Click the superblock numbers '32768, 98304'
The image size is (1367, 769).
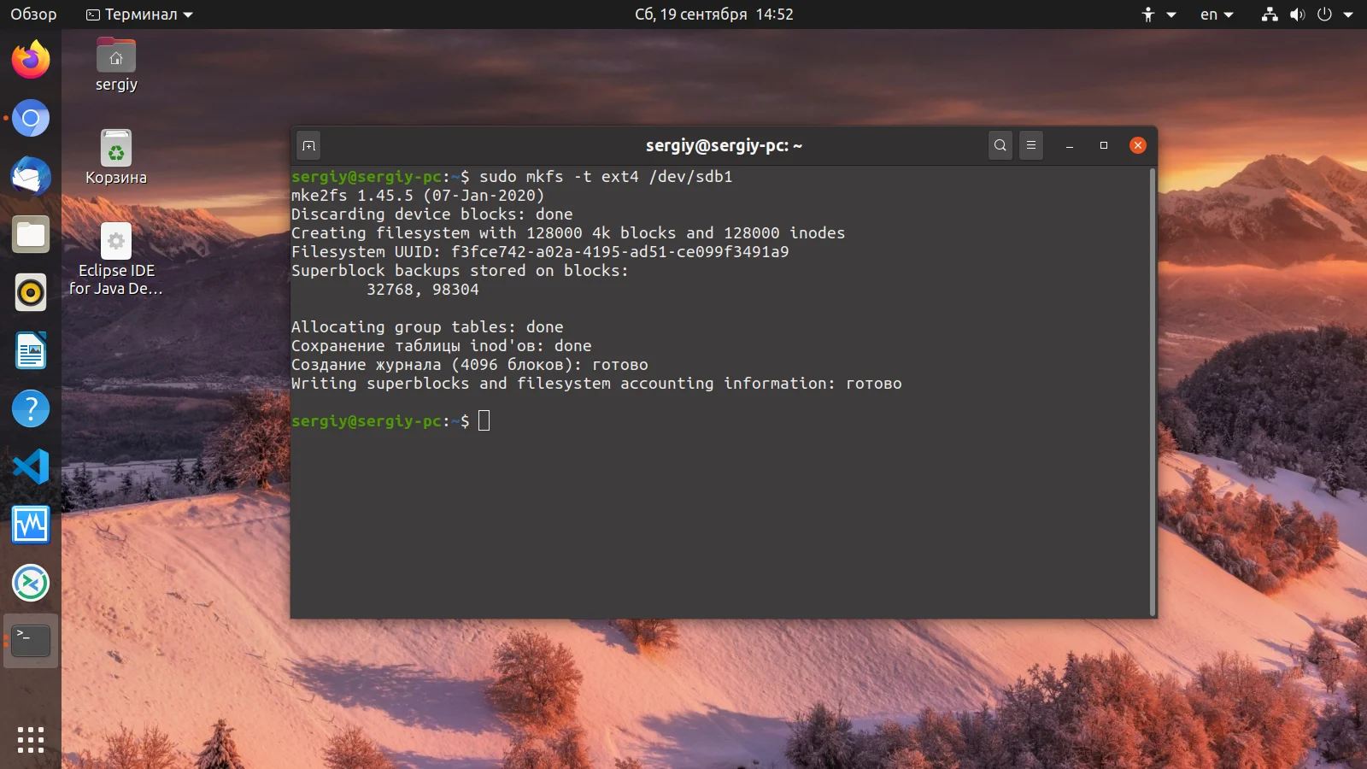423,290
